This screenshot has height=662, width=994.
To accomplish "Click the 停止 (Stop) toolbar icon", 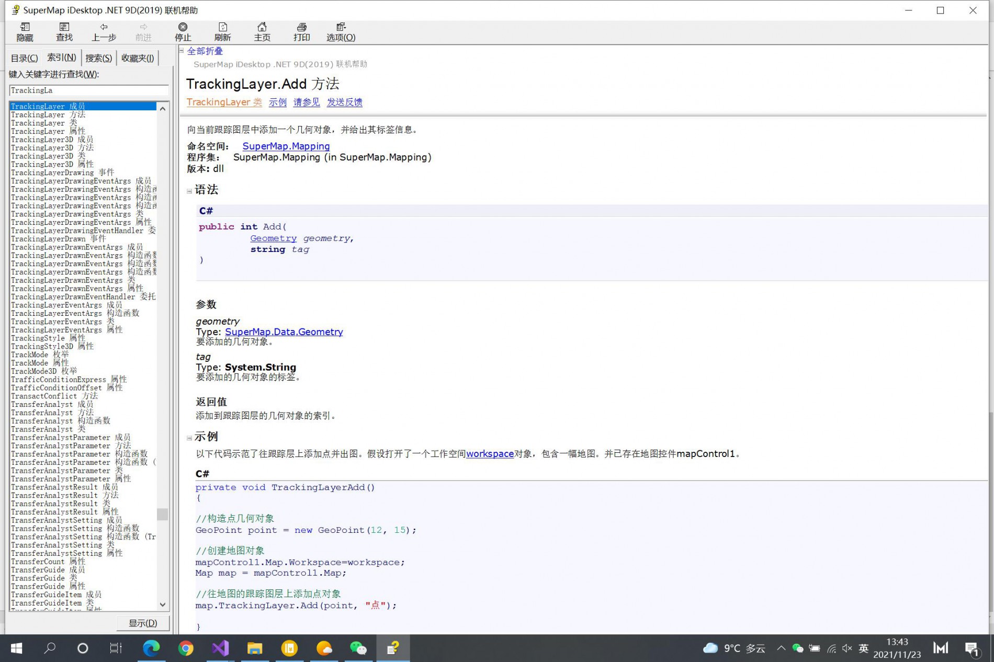I will [183, 32].
